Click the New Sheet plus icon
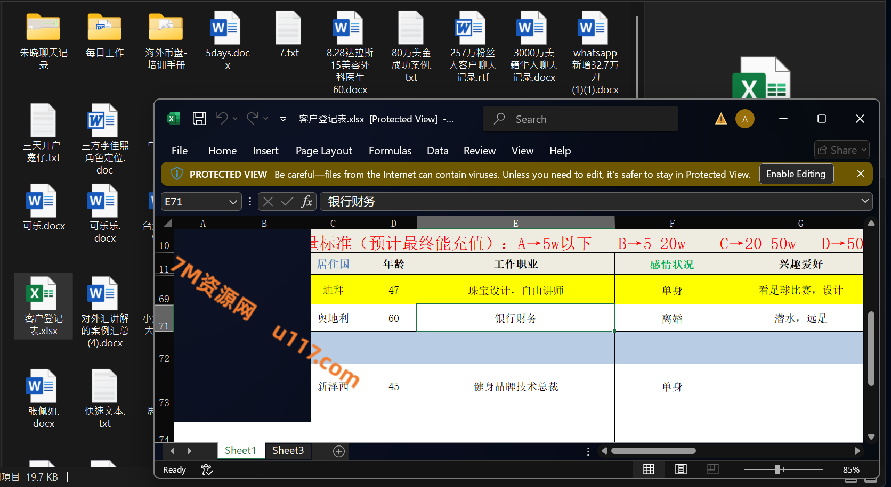The height and width of the screenshot is (487, 891). [339, 451]
